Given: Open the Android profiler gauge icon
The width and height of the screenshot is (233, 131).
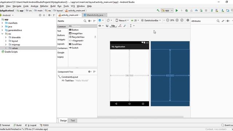Looking at the screenshot, I should tap(196, 11).
